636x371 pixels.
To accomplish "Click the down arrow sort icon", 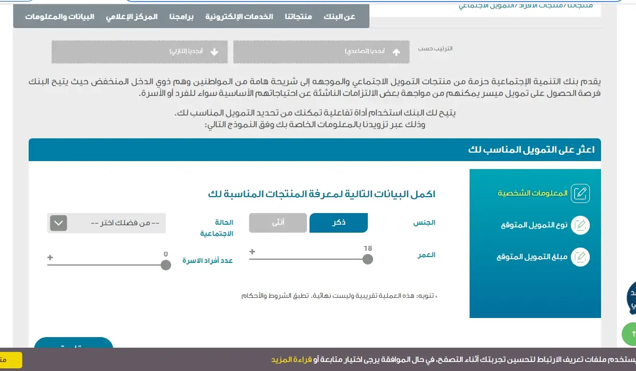I will [x=214, y=52].
